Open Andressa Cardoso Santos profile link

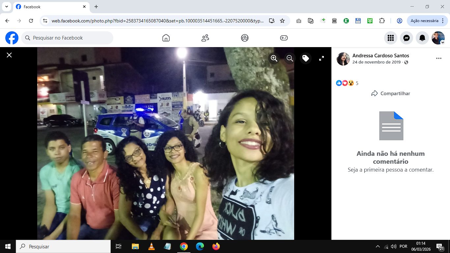point(380,56)
